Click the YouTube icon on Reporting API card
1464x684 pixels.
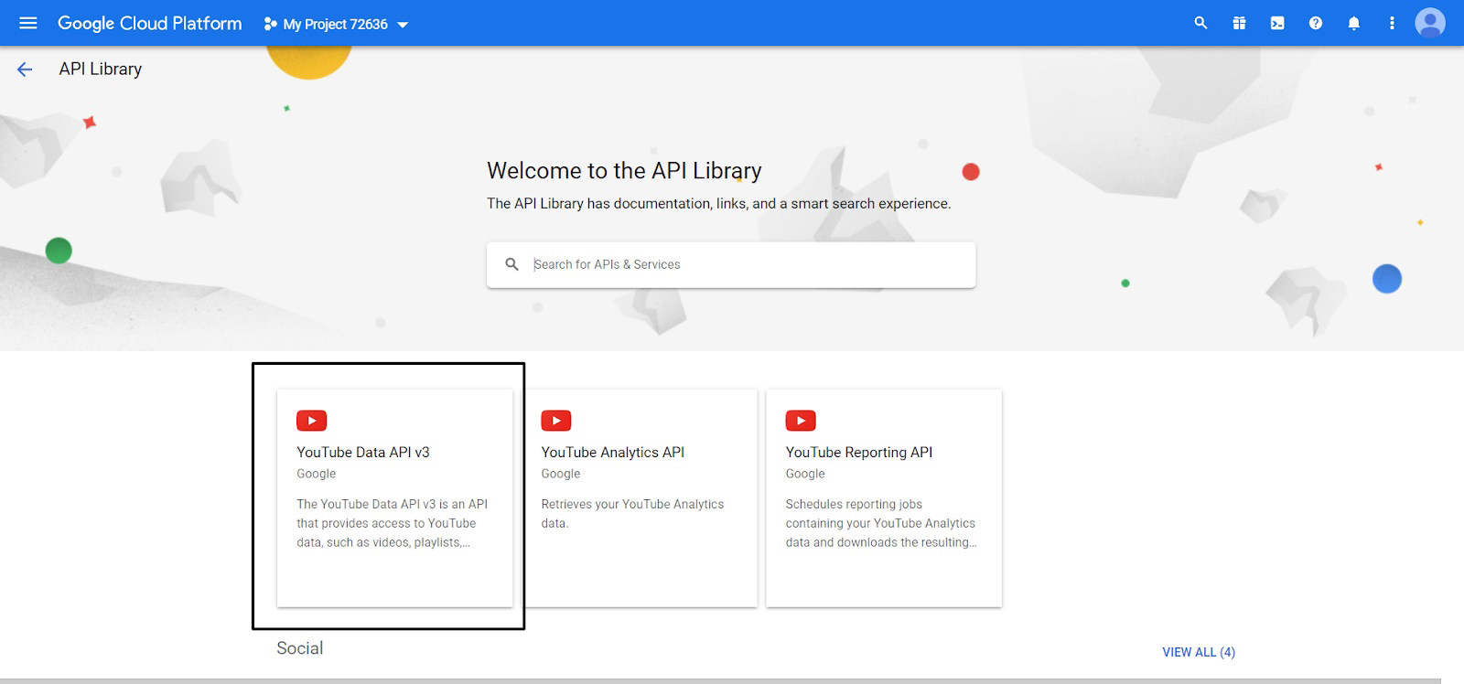click(x=801, y=421)
